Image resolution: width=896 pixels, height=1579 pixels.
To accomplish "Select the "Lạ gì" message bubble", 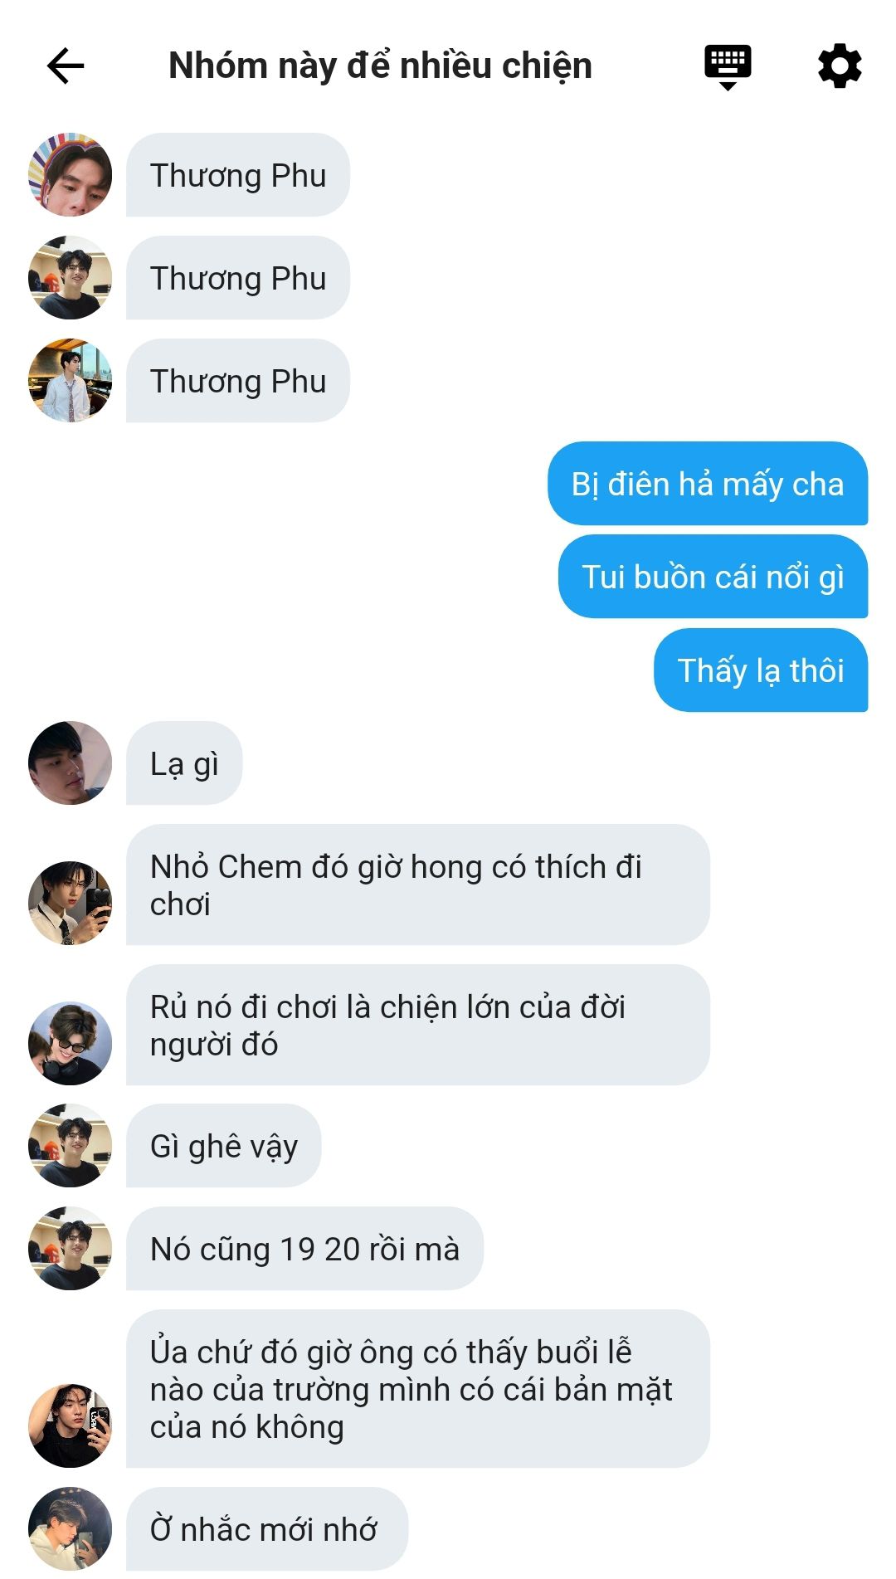I will point(184,763).
